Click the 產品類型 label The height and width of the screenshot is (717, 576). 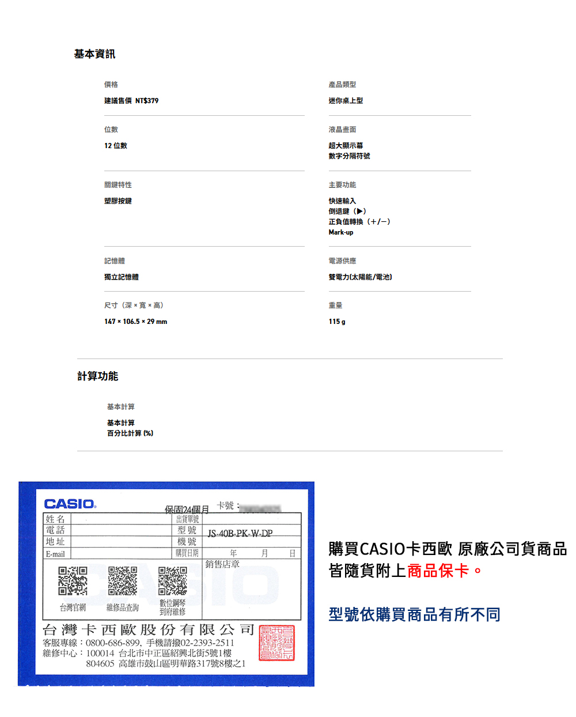tap(342, 85)
